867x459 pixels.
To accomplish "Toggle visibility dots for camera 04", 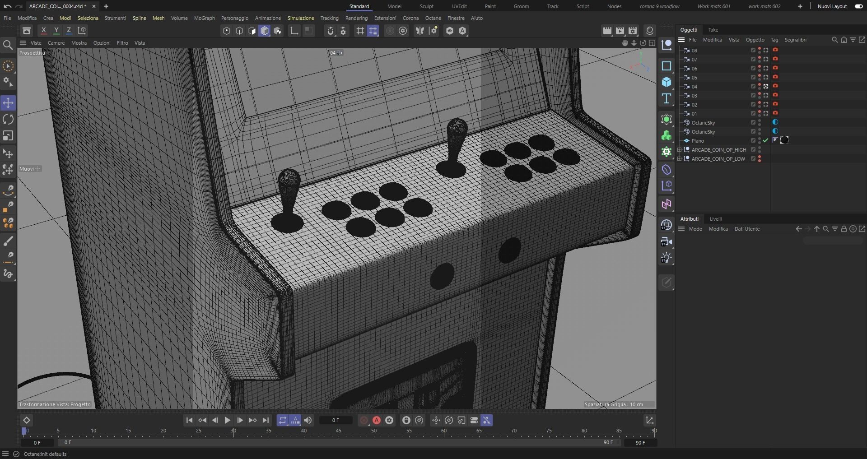I will tap(760, 86).
